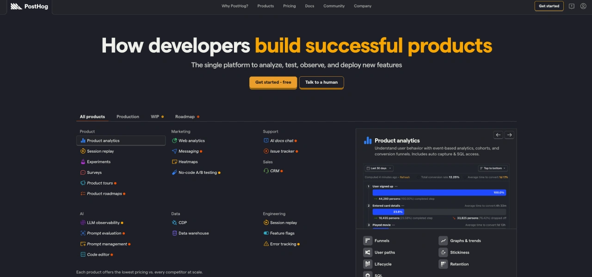Image resolution: width=592 pixels, height=277 pixels.
Task: Expand the Top to bottom dropdown
Action: [493, 168]
